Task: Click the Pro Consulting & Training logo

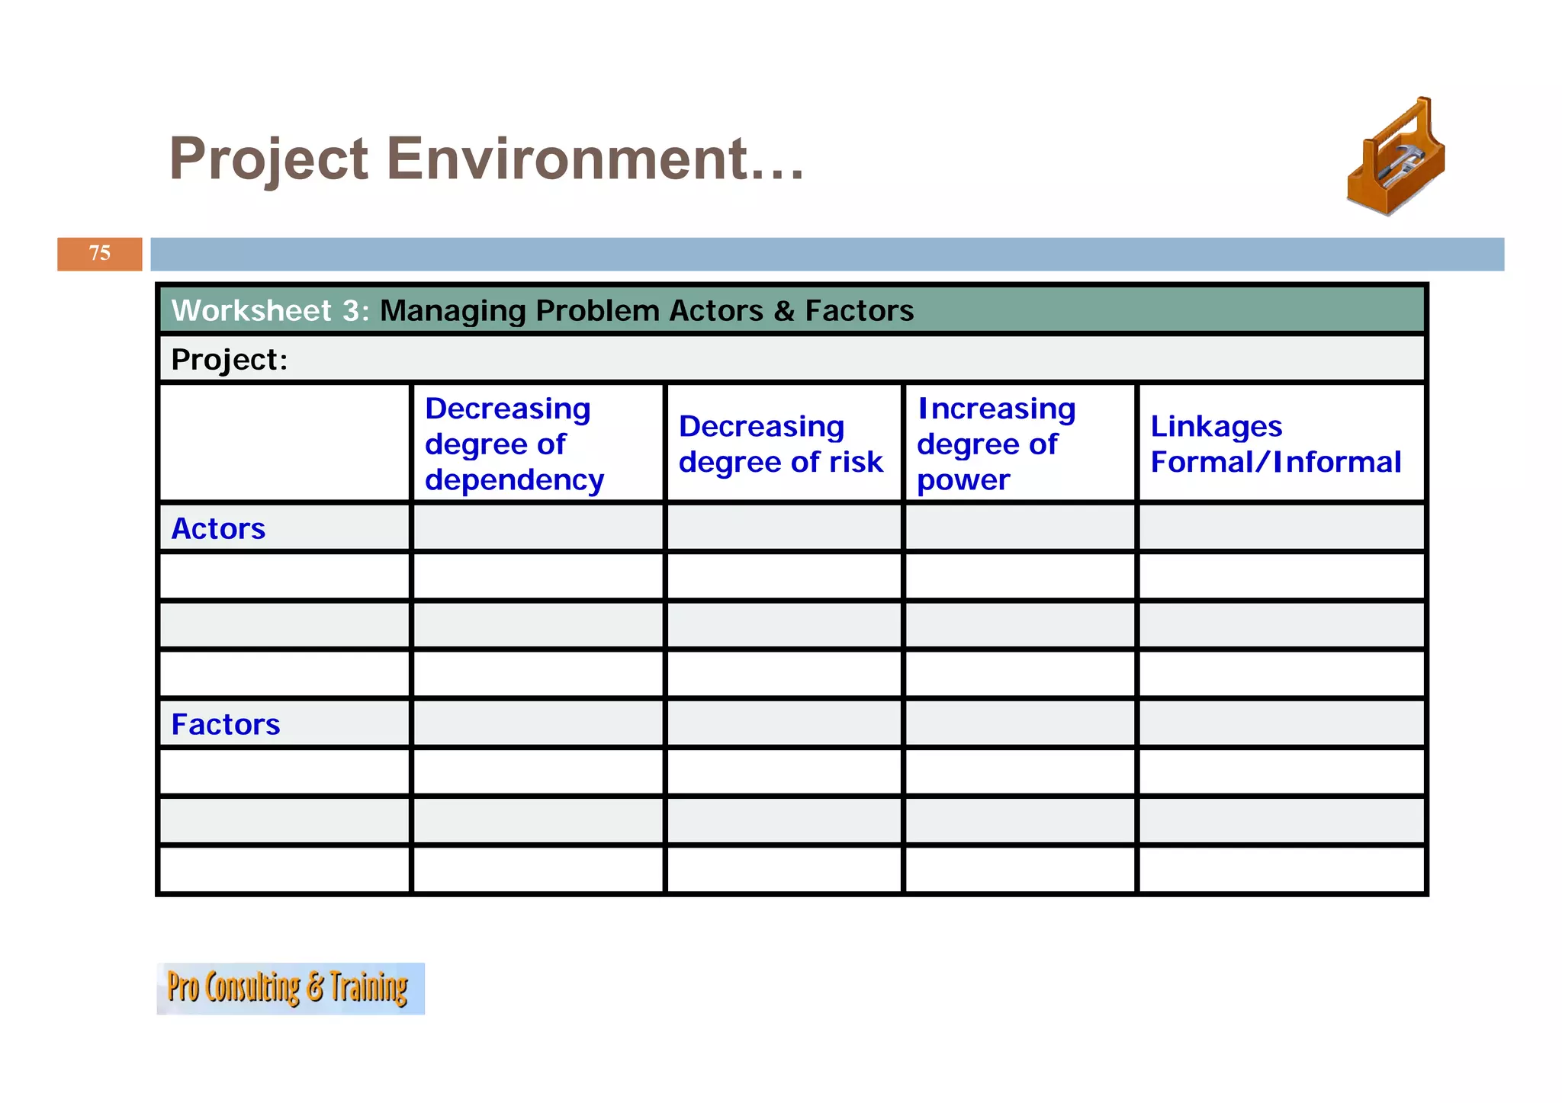Action: 291,989
